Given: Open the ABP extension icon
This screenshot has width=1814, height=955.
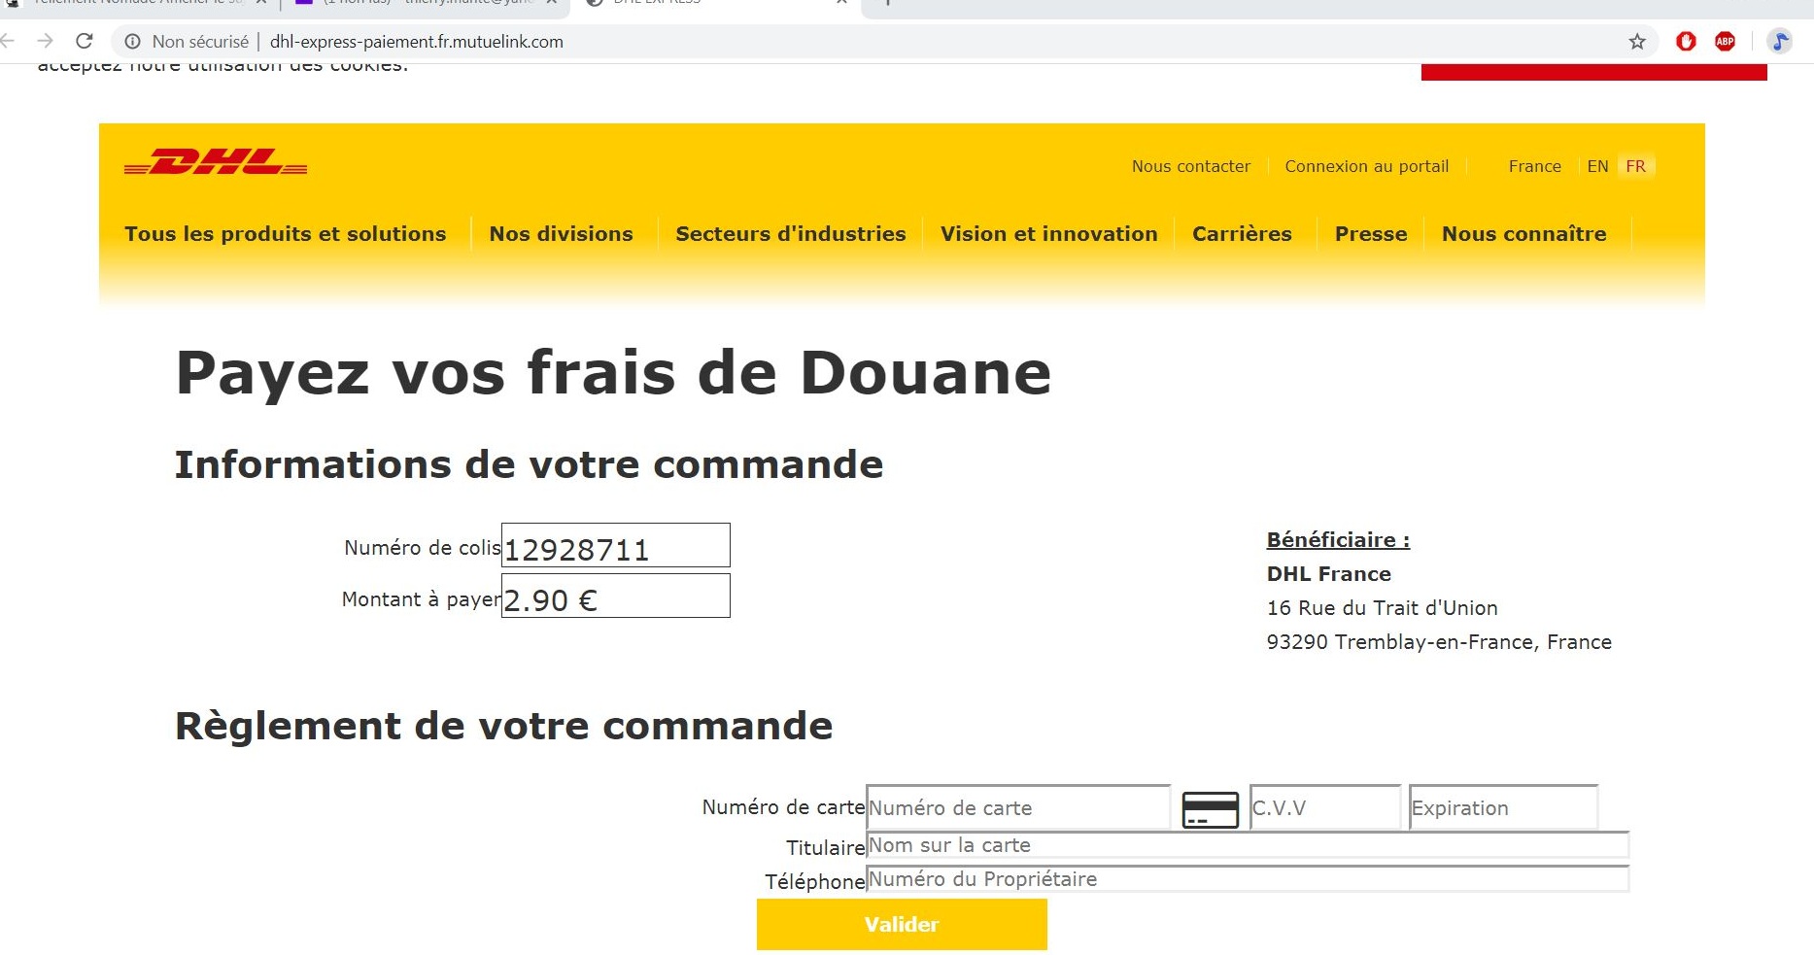Looking at the screenshot, I should [1725, 41].
